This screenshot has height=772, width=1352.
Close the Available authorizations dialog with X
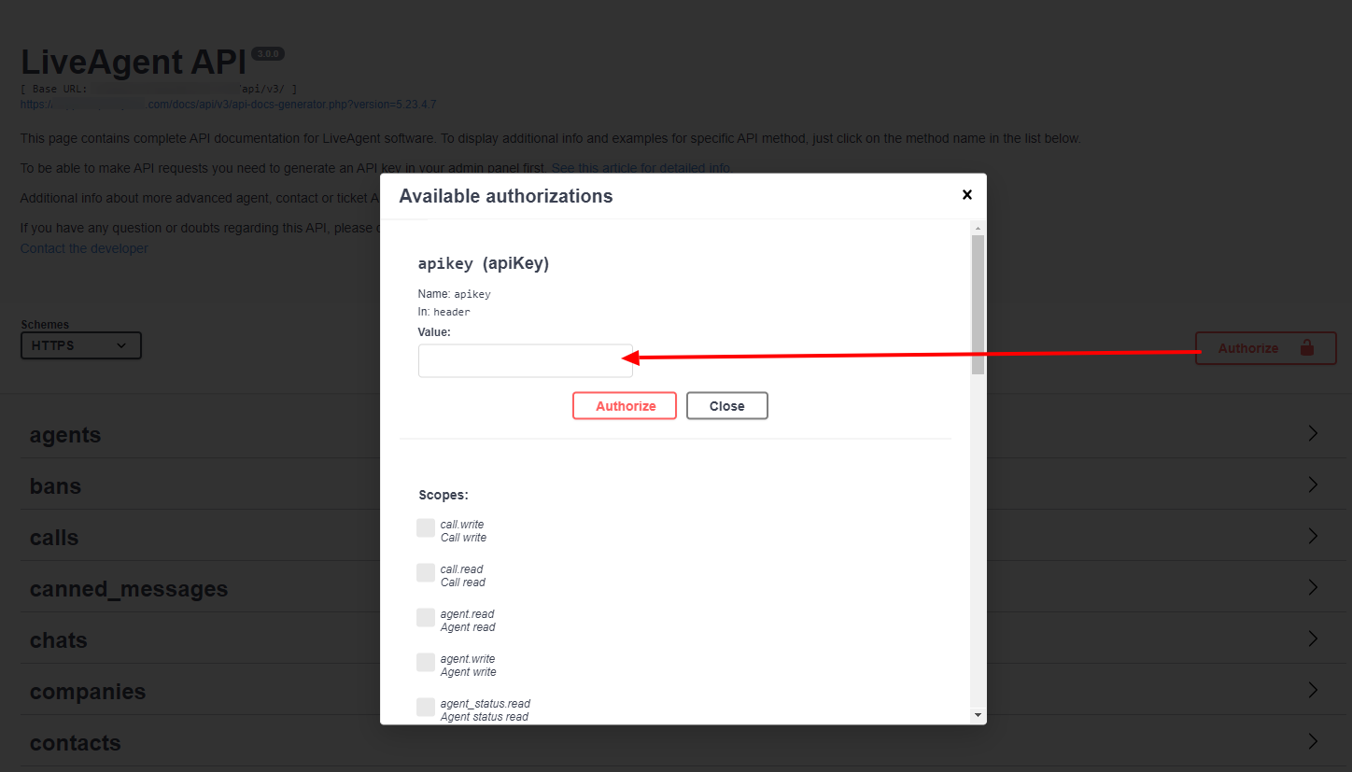pos(966,194)
